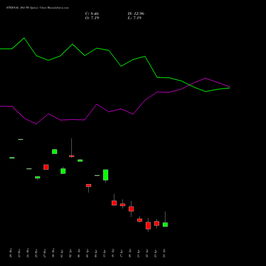The height and width of the screenshot is (266, 266).
Task: Select the green candlestick above 01 Apr
Action: click(63, 171)
